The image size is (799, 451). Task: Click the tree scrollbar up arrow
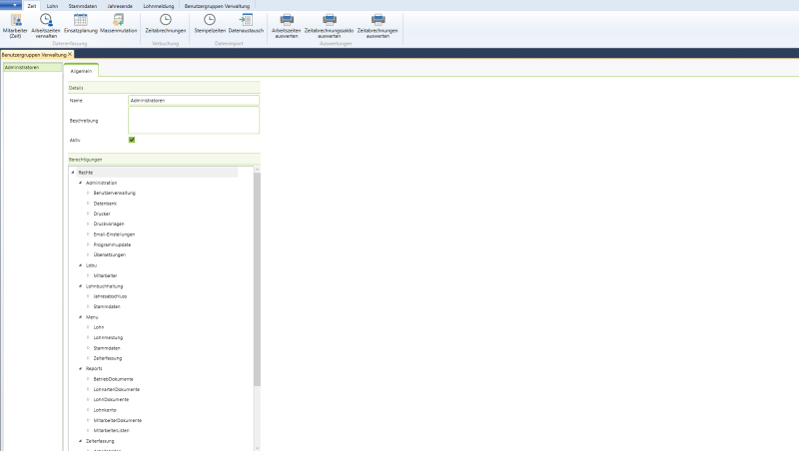click(257, 170)
